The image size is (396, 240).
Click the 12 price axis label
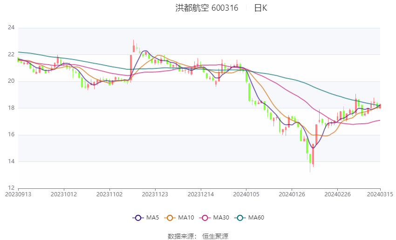(x=11, y=188)
